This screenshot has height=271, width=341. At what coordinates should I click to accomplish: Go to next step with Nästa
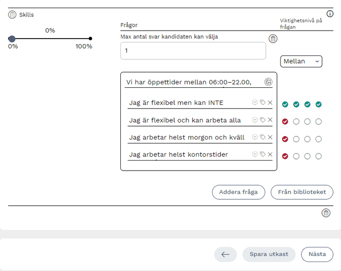coord(317,254)
